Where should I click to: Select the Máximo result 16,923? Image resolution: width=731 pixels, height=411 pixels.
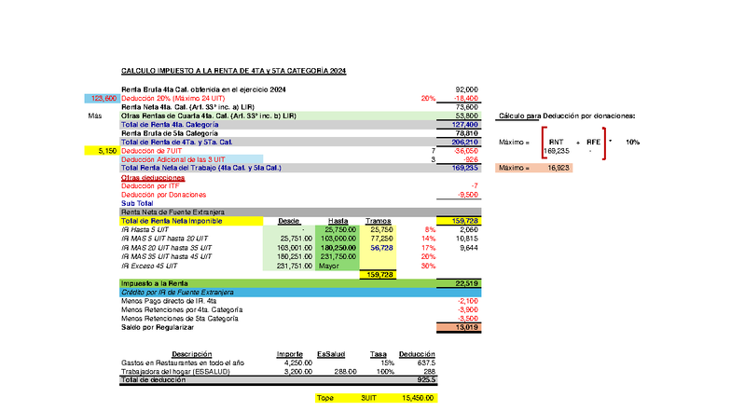coord(558,168)
